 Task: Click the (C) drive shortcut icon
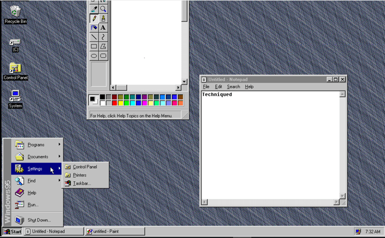pyautogui.click(x=15, y=45)
